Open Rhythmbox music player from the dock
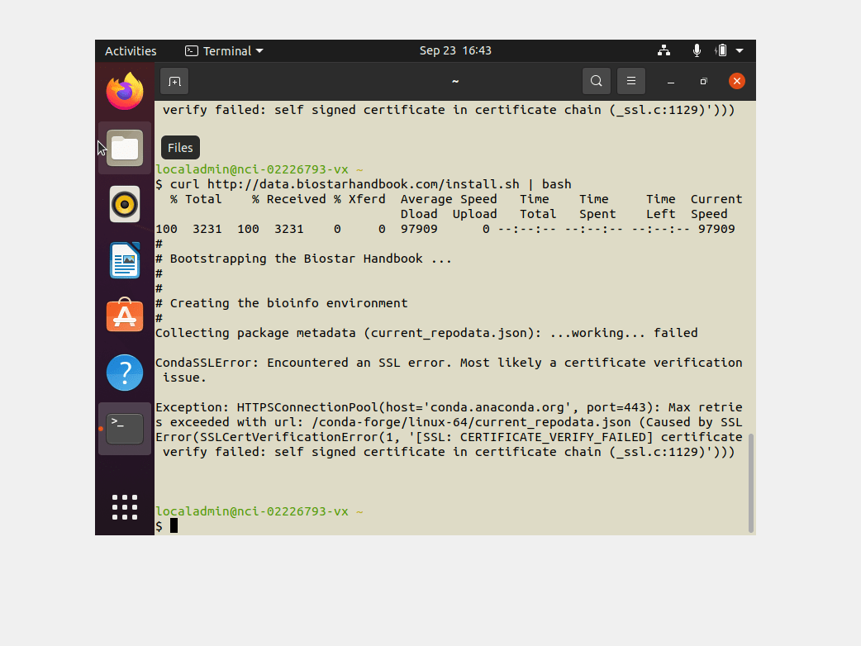The image size is (861, 646). coord(125,204)
